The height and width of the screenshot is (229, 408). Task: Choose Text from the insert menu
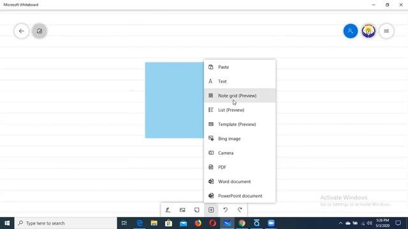[240, 81]
